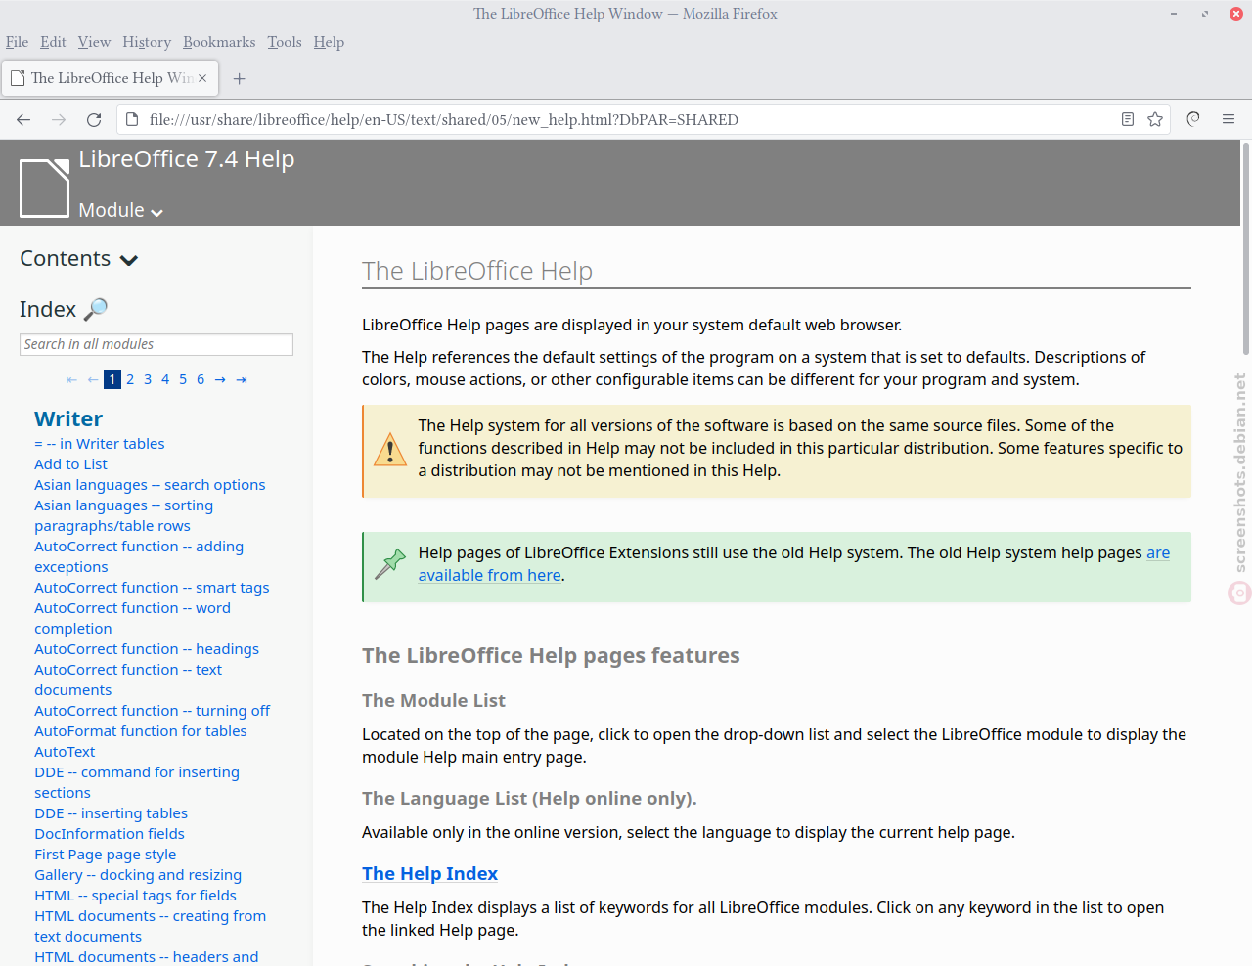Open the Bookmarks menu
Image resolution: width=1252 pixels, height=966 pixels.
click(x=219, y=42)
